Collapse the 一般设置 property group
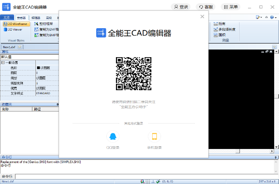279x184 pixels. pos(3,62)
